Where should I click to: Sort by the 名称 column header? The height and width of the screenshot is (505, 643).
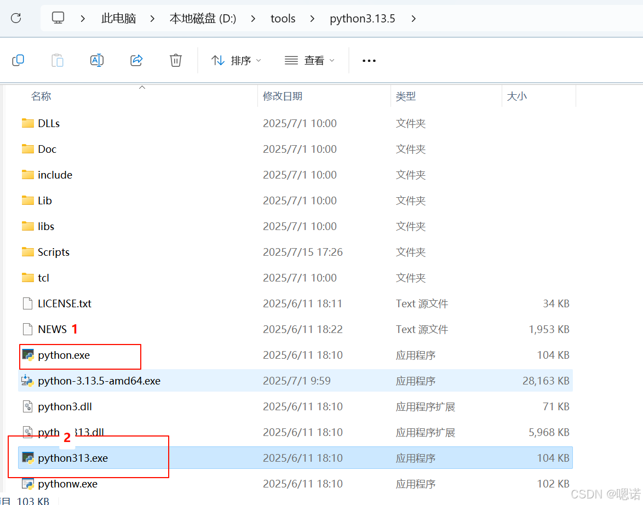point(41,96)
